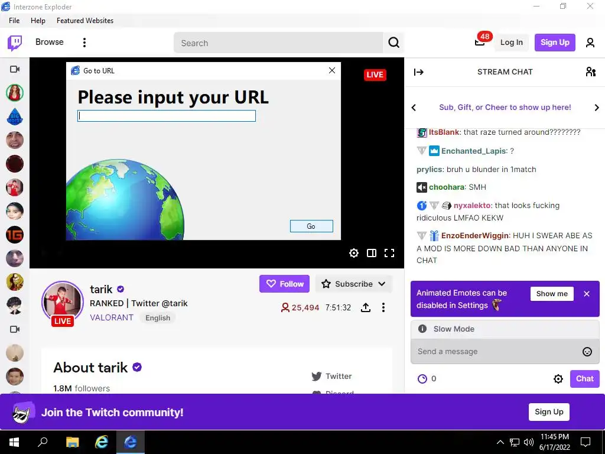
Task: Toggle theatre mode in player
Action: 371,253
